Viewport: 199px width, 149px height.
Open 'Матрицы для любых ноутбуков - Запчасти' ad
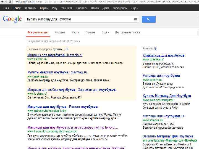pos(72,90)
